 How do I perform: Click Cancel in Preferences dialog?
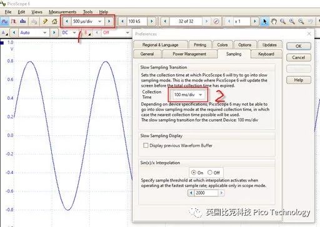tap(299, 57)
